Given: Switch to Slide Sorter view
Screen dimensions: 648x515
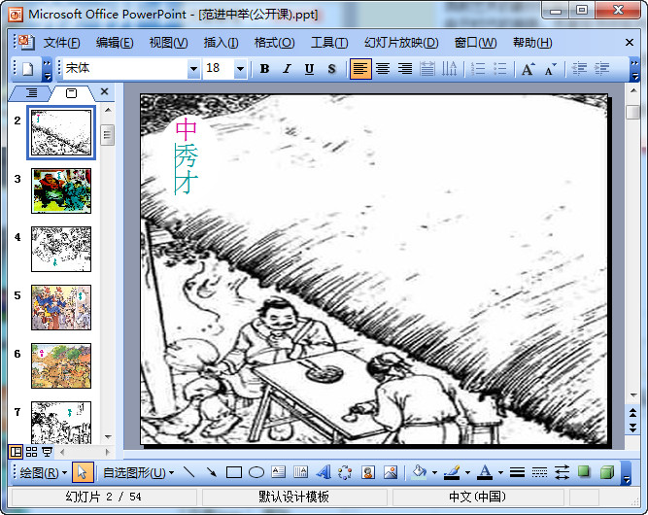Looking at the screenshot, I should coord(31,452).
